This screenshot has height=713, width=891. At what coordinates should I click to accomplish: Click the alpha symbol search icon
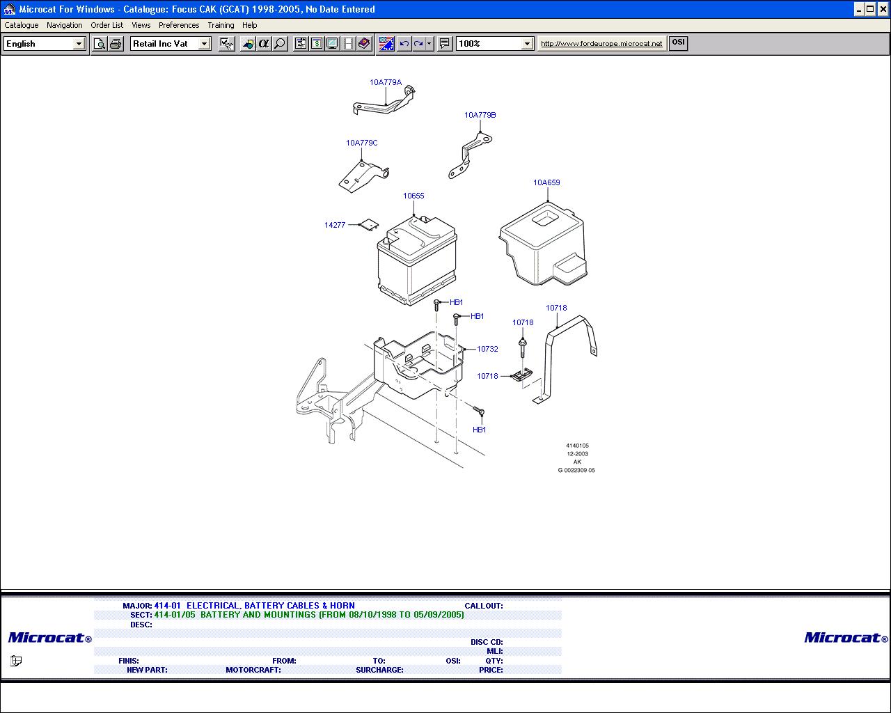pyautogui.click(x=263, y=44)
